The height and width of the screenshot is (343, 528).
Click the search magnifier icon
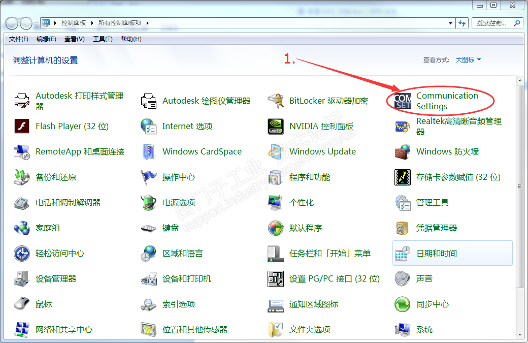click(517, 23)
